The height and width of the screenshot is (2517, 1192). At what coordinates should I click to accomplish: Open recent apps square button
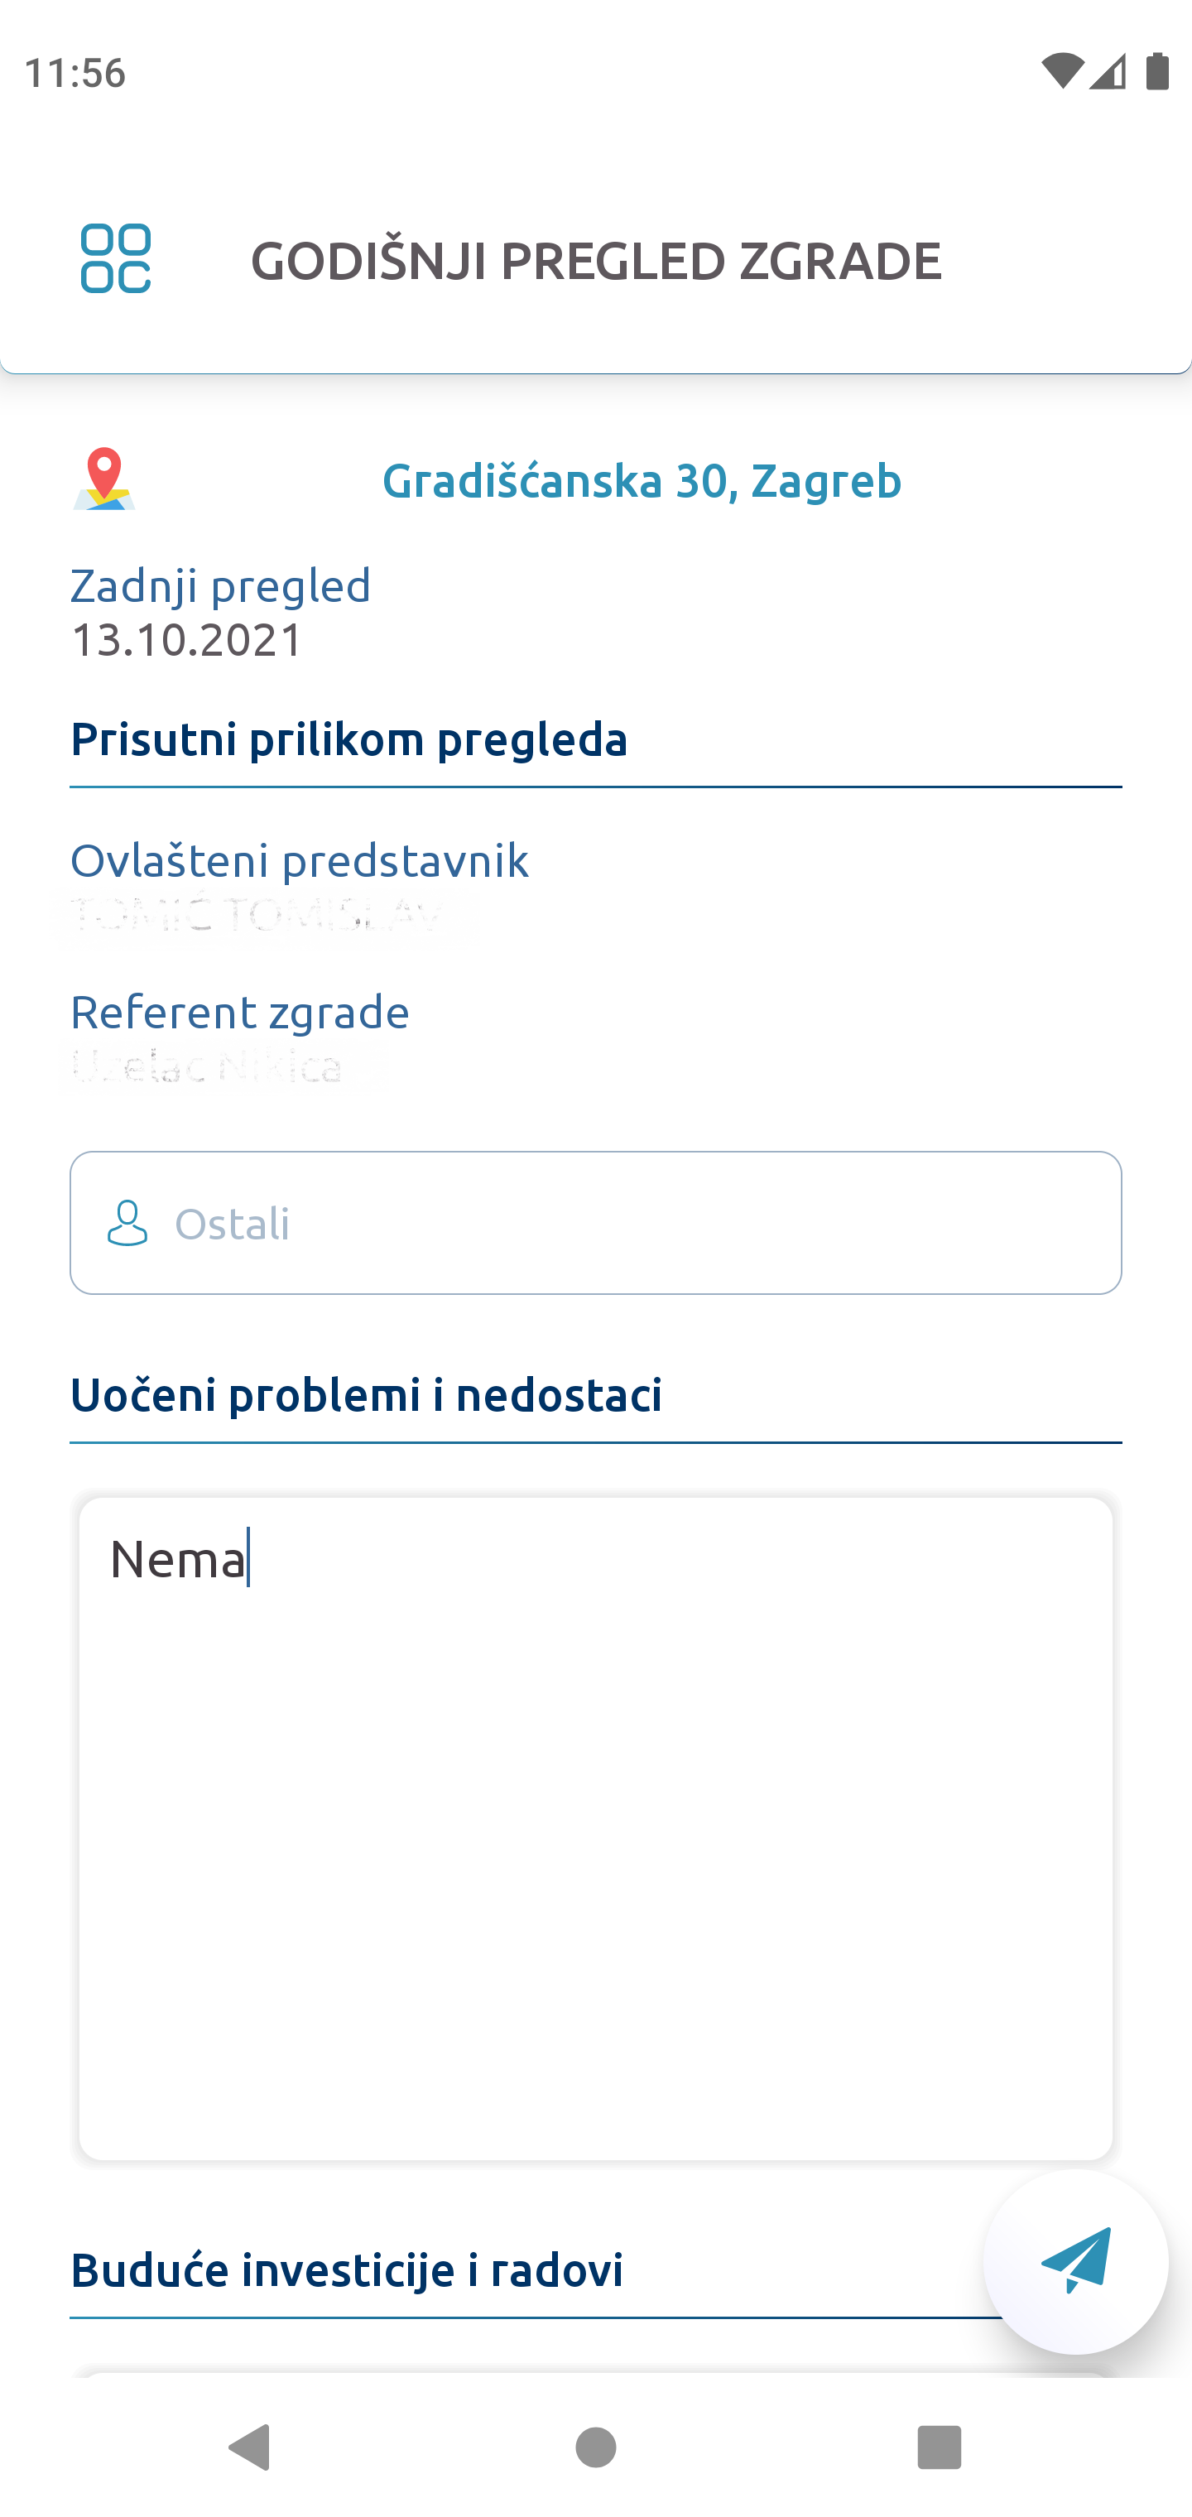[938, 2447]
